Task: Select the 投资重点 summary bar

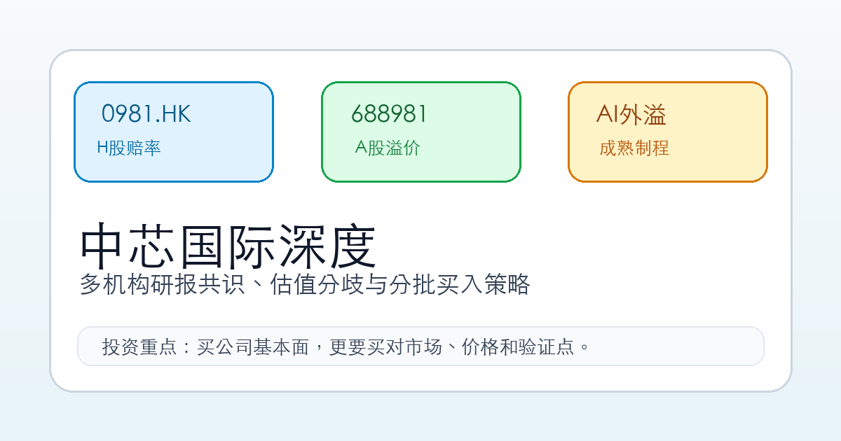Action: [x=420, y=346]
